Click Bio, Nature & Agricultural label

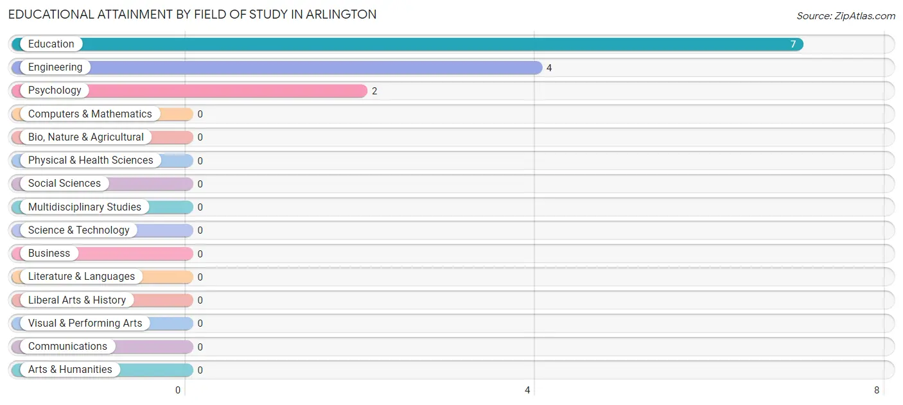pyautogui.click(x=86, y=137)
